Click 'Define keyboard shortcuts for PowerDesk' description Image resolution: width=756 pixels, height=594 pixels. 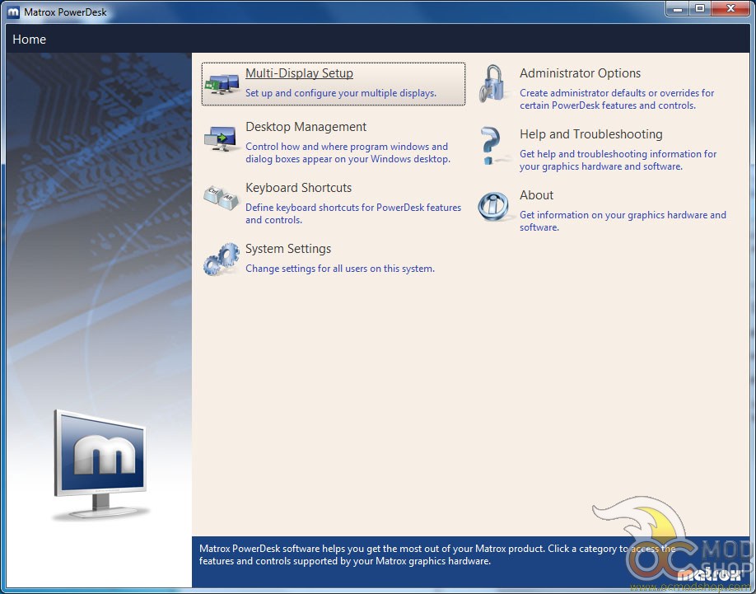353,213
